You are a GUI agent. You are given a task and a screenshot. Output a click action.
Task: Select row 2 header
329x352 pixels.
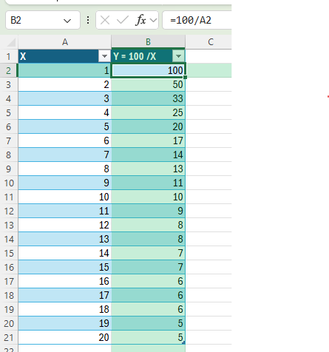coord(9,70)
